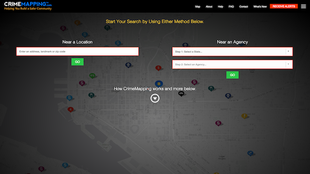This screenshot has height=174, width=310.
Task: Open the FAQ page link
Action: click(x=231, y=6)
